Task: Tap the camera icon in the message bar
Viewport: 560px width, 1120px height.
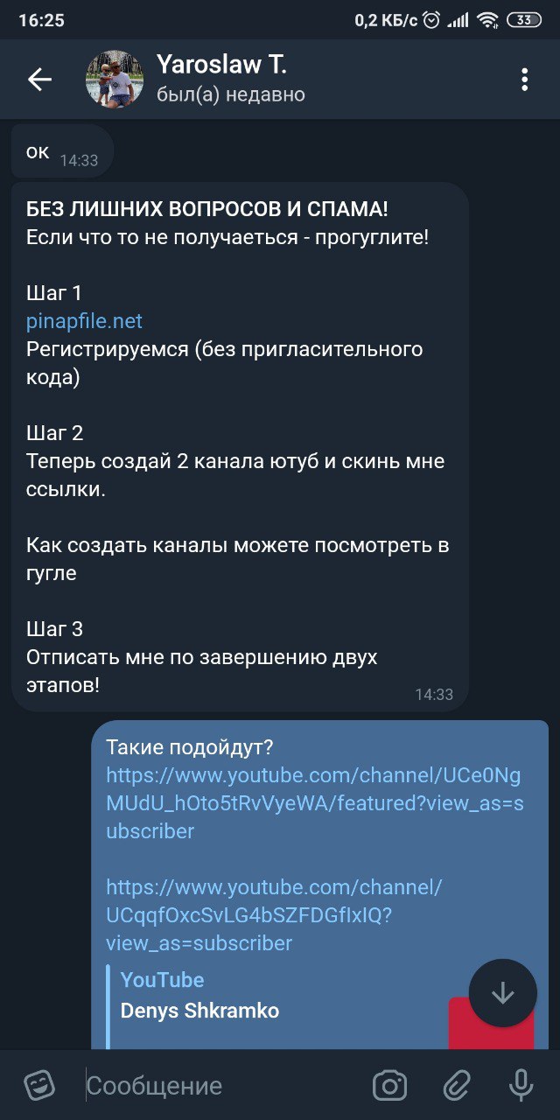Action: click(389, 1086)
